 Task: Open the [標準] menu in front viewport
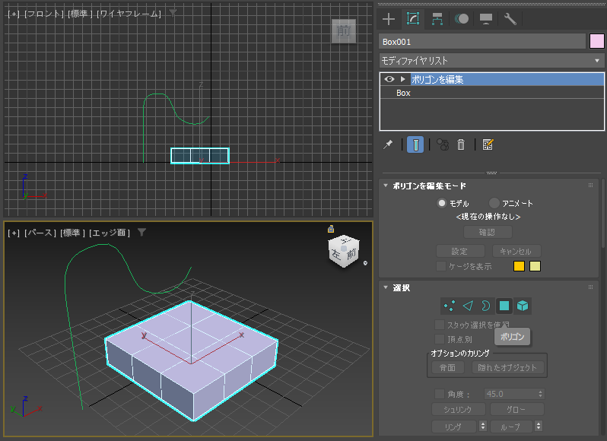click(80, 14)
